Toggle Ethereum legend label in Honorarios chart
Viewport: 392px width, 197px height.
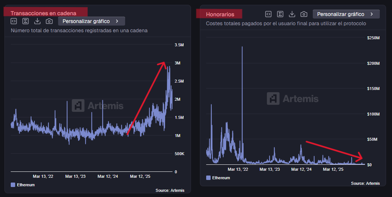pos(221,178)
